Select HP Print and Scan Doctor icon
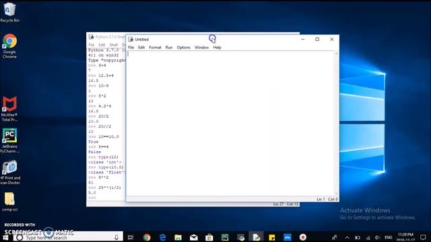Image resolution: width=431 pixels, height=242 pixels. 9,172
